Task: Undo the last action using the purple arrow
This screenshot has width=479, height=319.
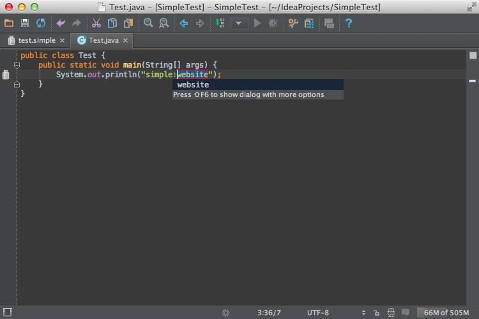Action: tap(61, 23)
